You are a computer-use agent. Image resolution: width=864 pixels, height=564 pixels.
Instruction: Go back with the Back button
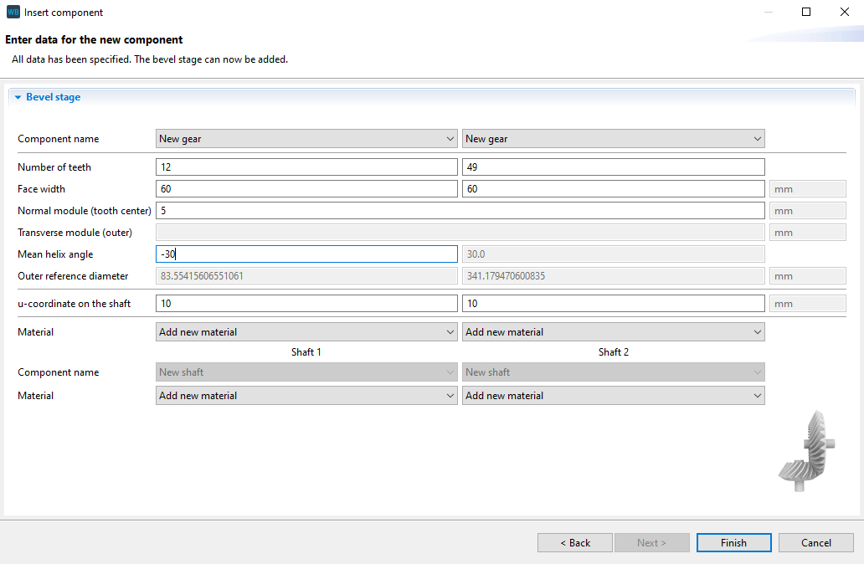(x=574, y=543)
